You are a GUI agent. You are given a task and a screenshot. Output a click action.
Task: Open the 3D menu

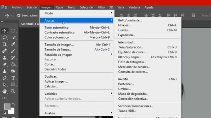click(x=111, y=7)
